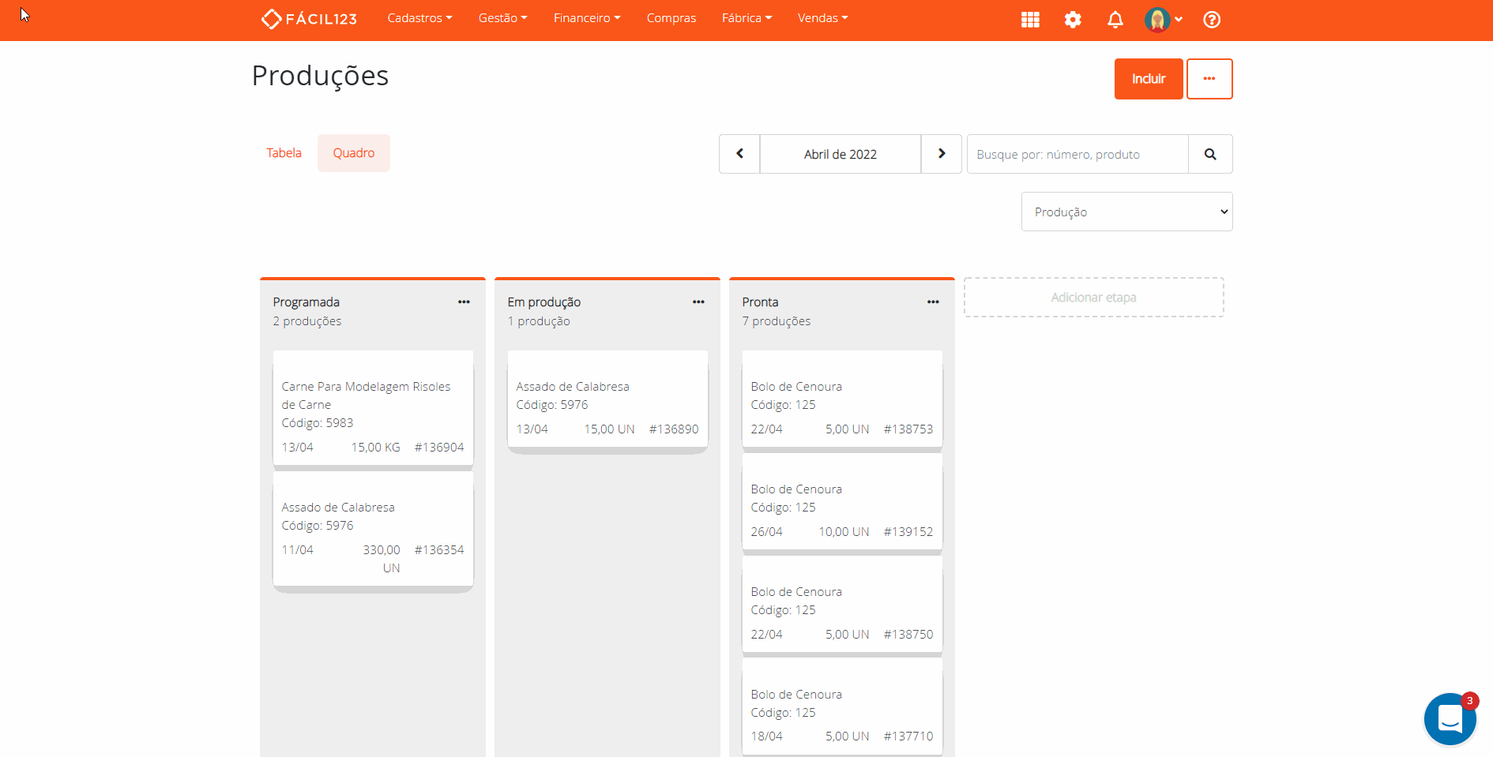Go to next month

[x=941, y=154]
